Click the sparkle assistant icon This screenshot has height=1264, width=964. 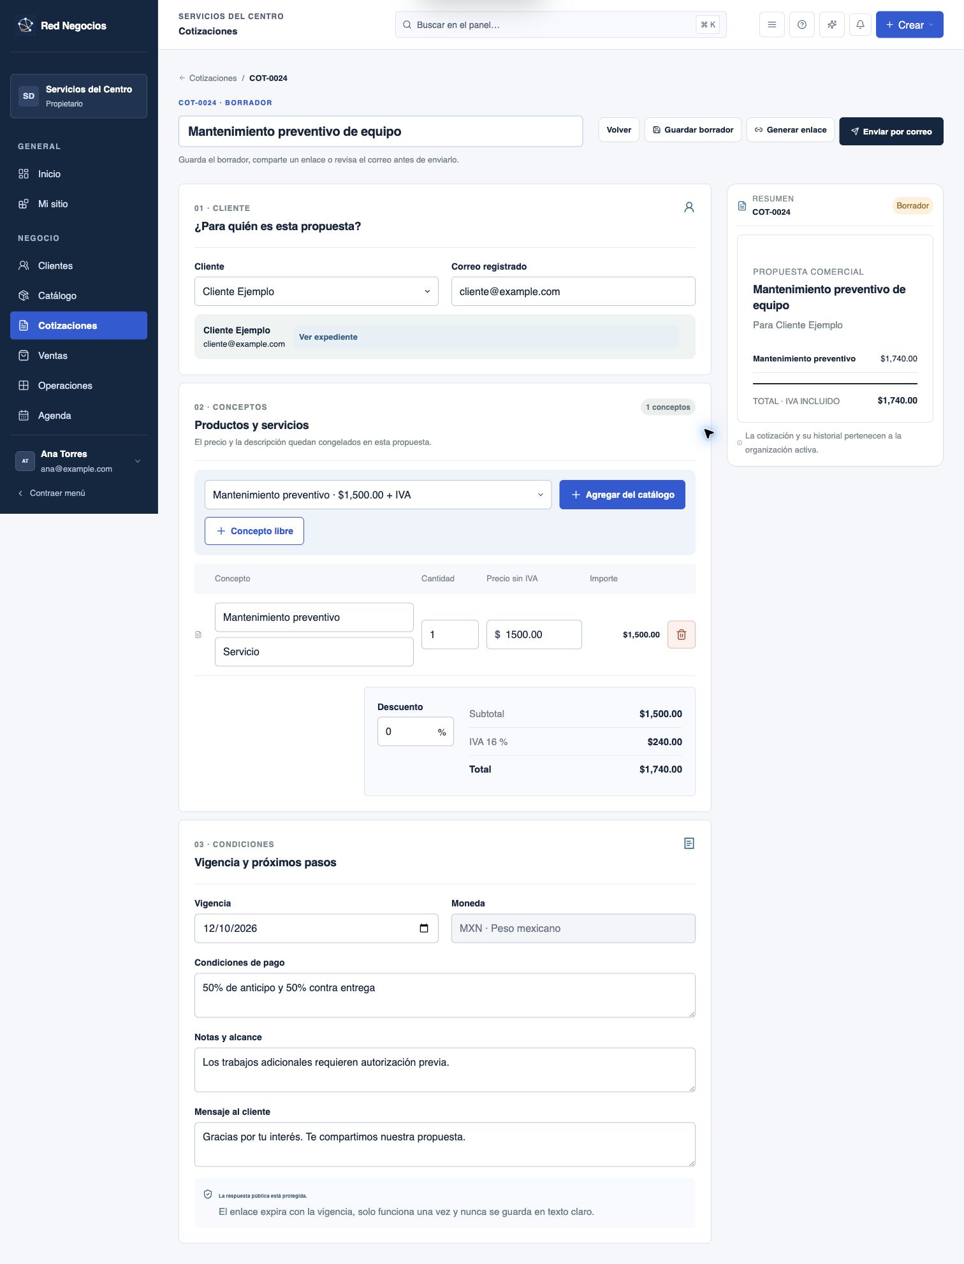pyautogui.click(x=832, y=25)
